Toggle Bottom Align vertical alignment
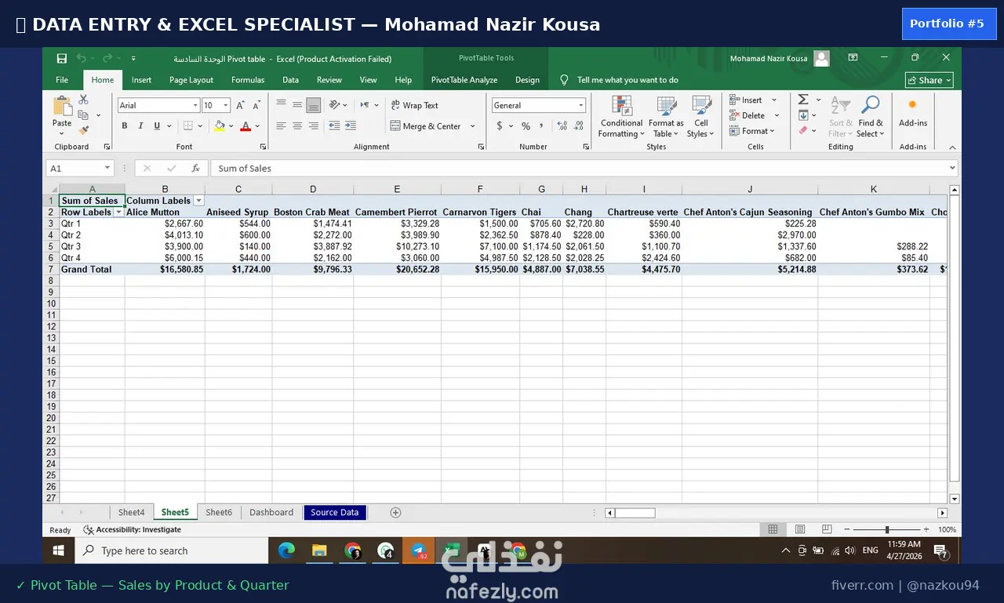This screenshot has height=603, width=1004. [313, 104]
